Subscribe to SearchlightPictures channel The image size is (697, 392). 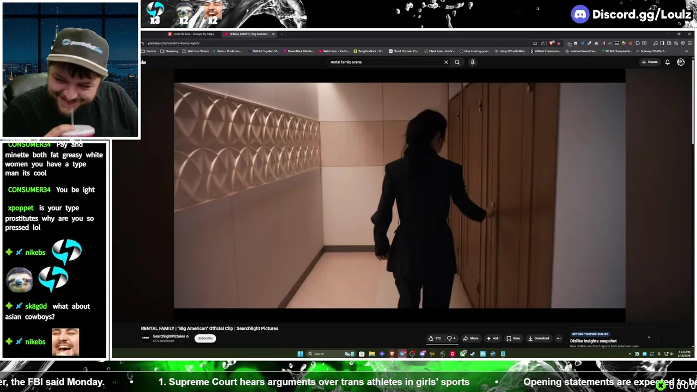[x=205, y=338]
